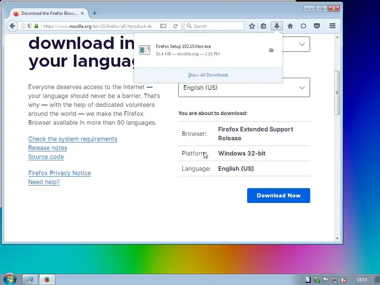
Task: Click the taskbar clock showing 14:15
Action: click(361, 280)
